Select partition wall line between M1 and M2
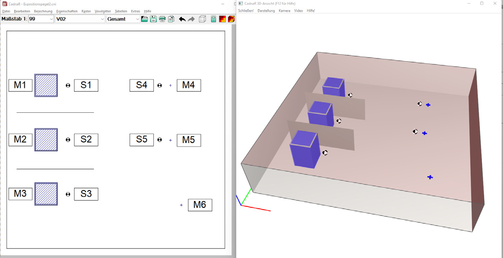Viewport: 503px width, 258px height. (55, 113)
